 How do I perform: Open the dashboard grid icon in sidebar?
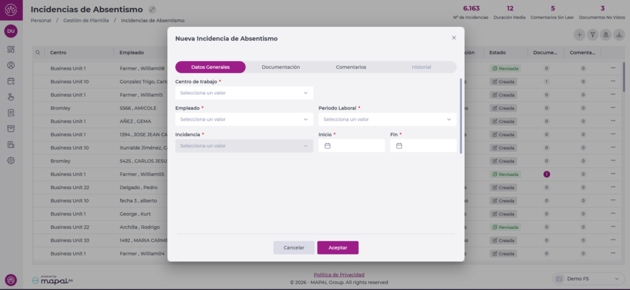click(11, 49)
